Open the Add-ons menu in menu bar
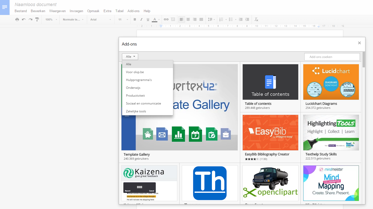 pyautogui.click(x=133, y=11)
